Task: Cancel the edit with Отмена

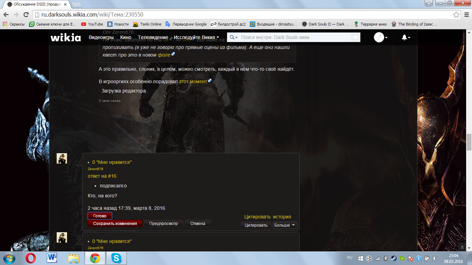Action: click(198, 224)
